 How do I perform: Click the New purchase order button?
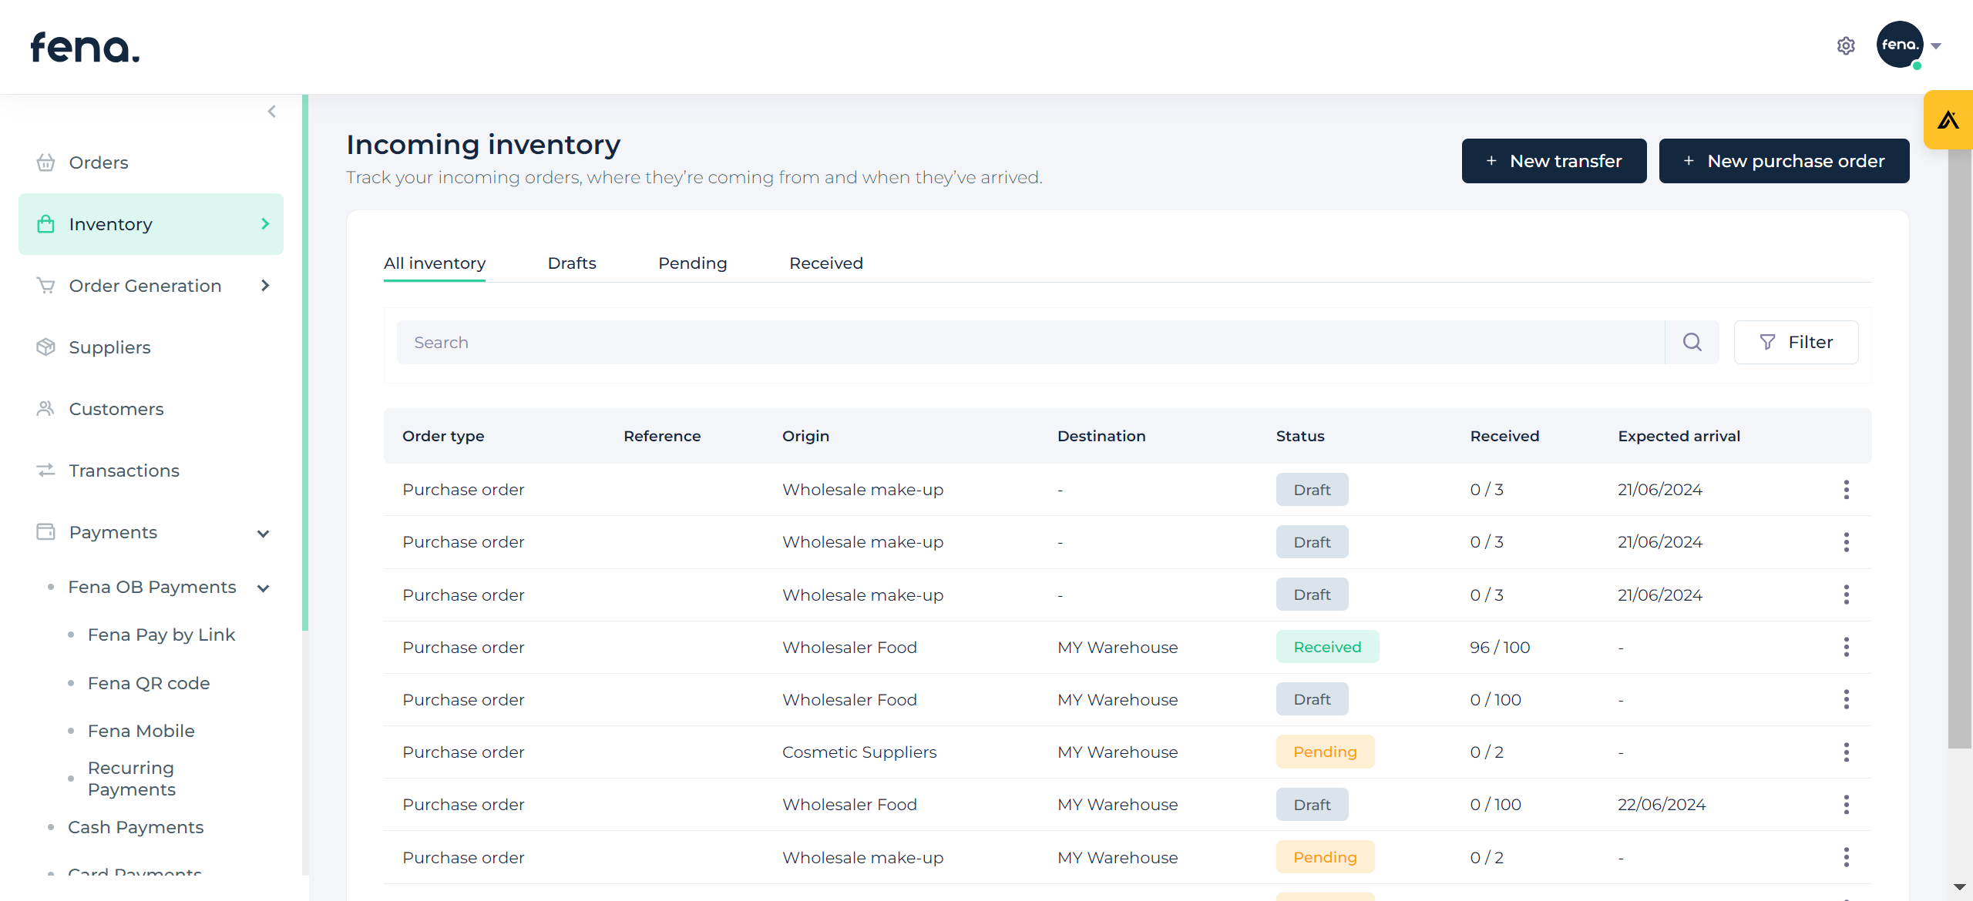click(1783, 161)
